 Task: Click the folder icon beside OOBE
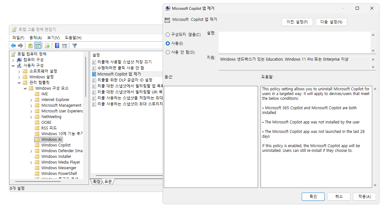(37, 122)
